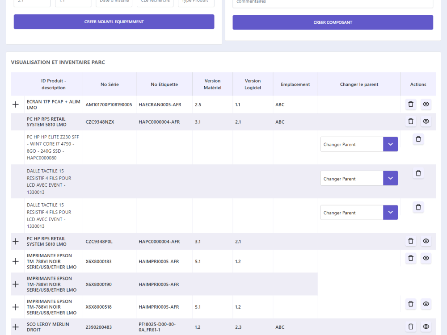Expand the ECRAN 17P PCAP row
The height and width of the screenshot is (335, 447).
pos(16,105)
